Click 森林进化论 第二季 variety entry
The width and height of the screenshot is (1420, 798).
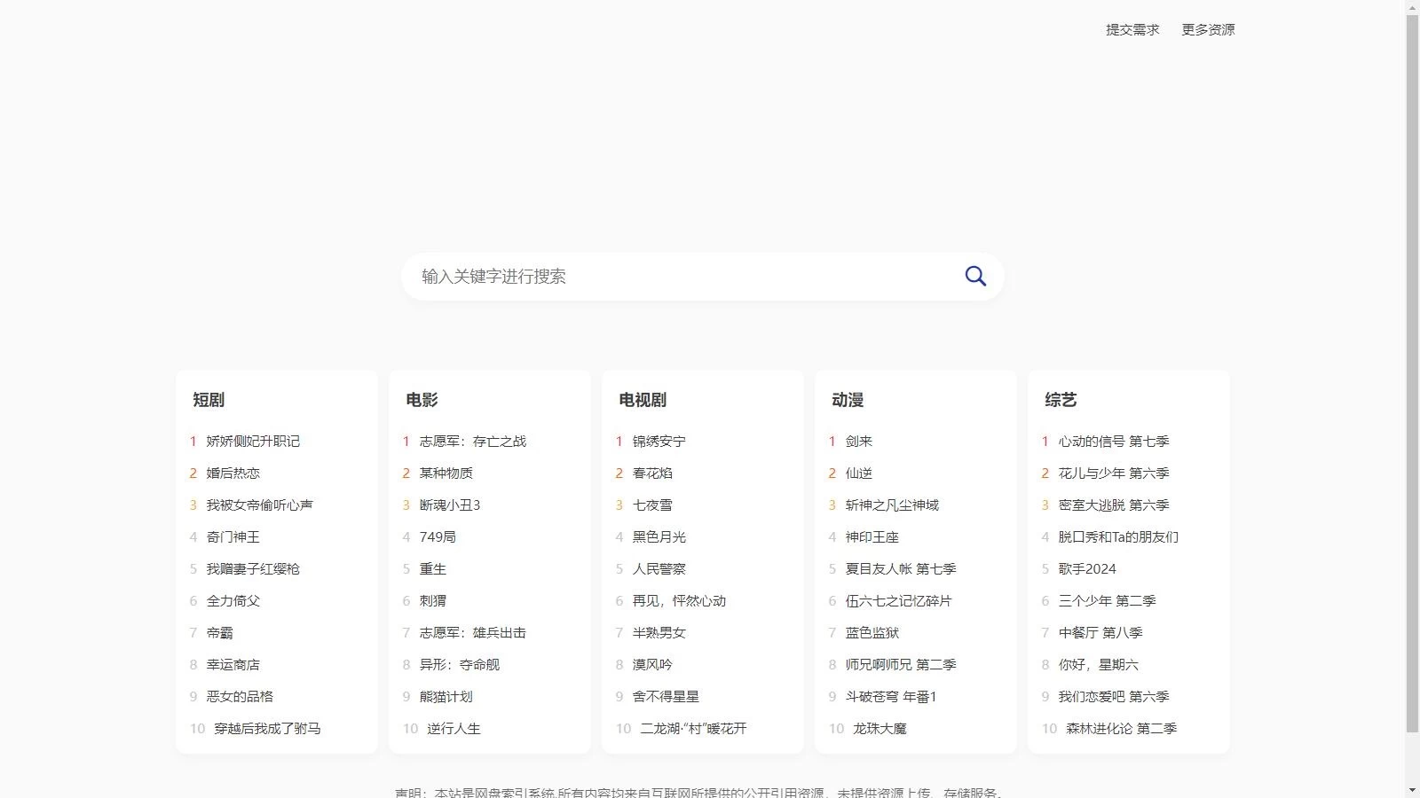(x=1121, y=729)
